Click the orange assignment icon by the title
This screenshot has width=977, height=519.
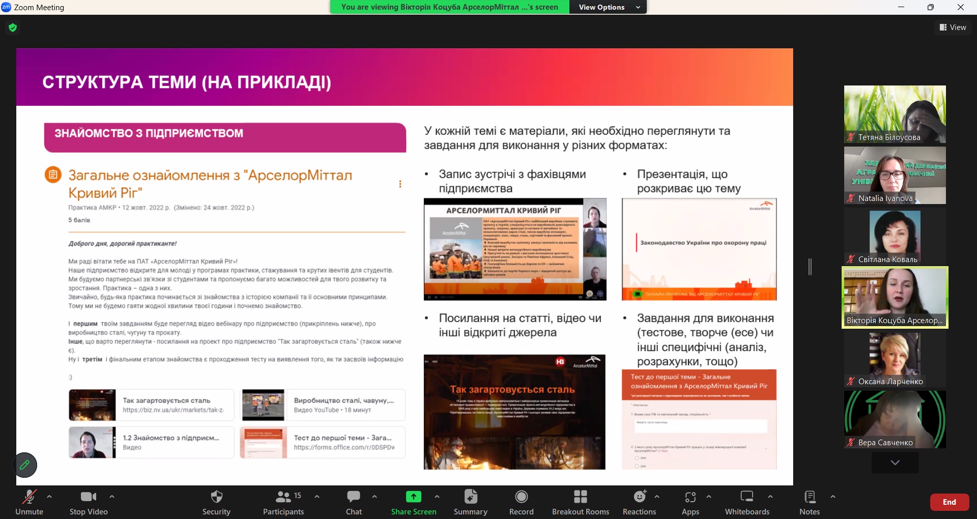(53, 175)
